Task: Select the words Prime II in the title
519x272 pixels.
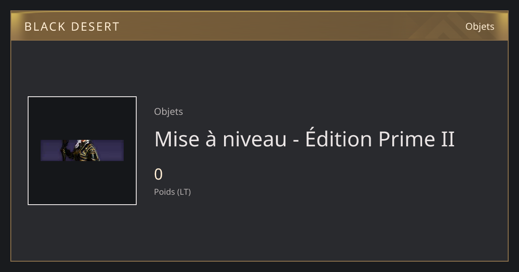Action: tap(416, 139)
